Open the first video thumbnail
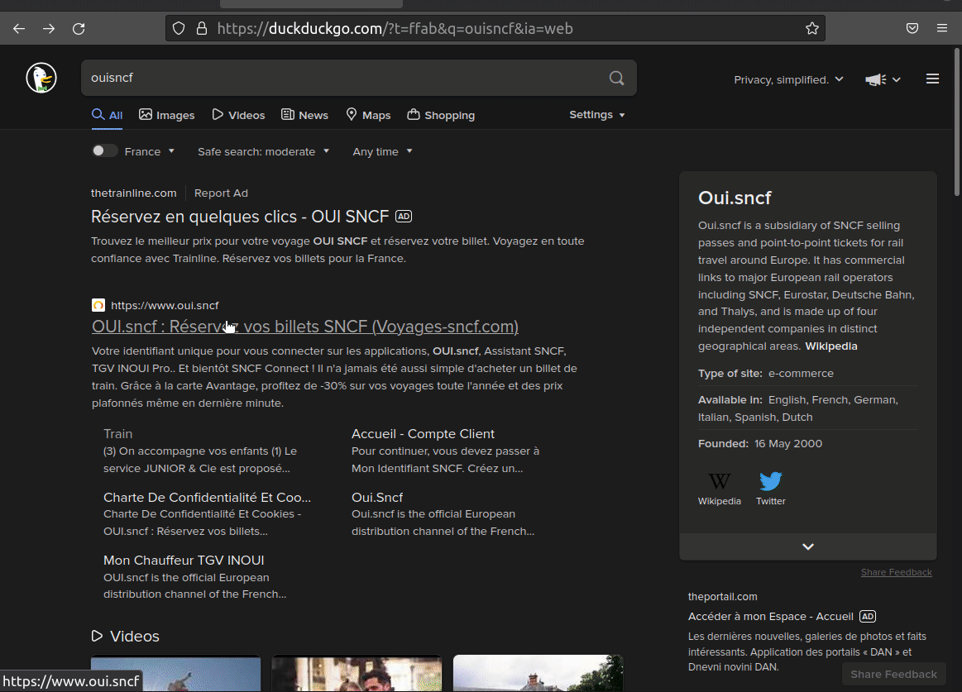The height and width of the screenshot is (692, 962). point(175,674)
